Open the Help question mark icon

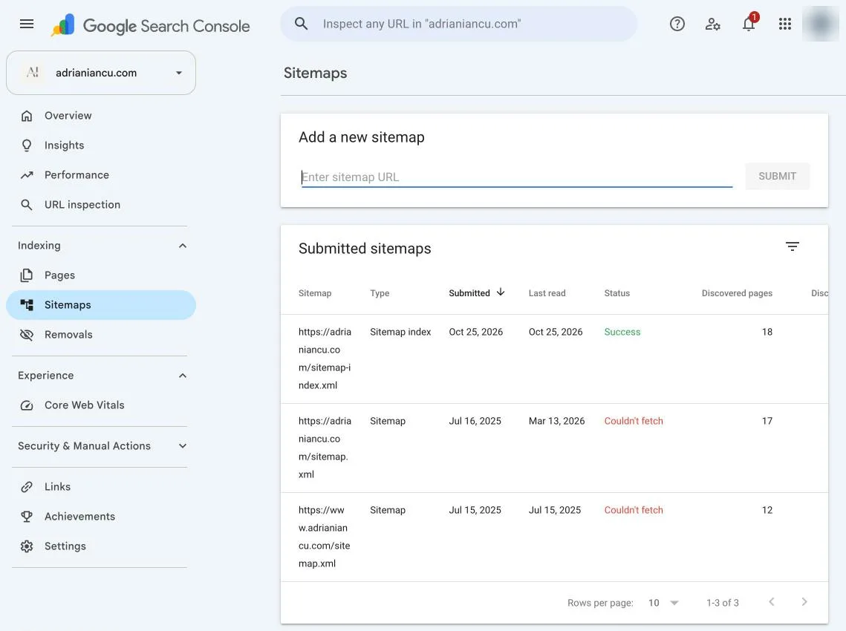pyautogui.click(x=677, y=24)
